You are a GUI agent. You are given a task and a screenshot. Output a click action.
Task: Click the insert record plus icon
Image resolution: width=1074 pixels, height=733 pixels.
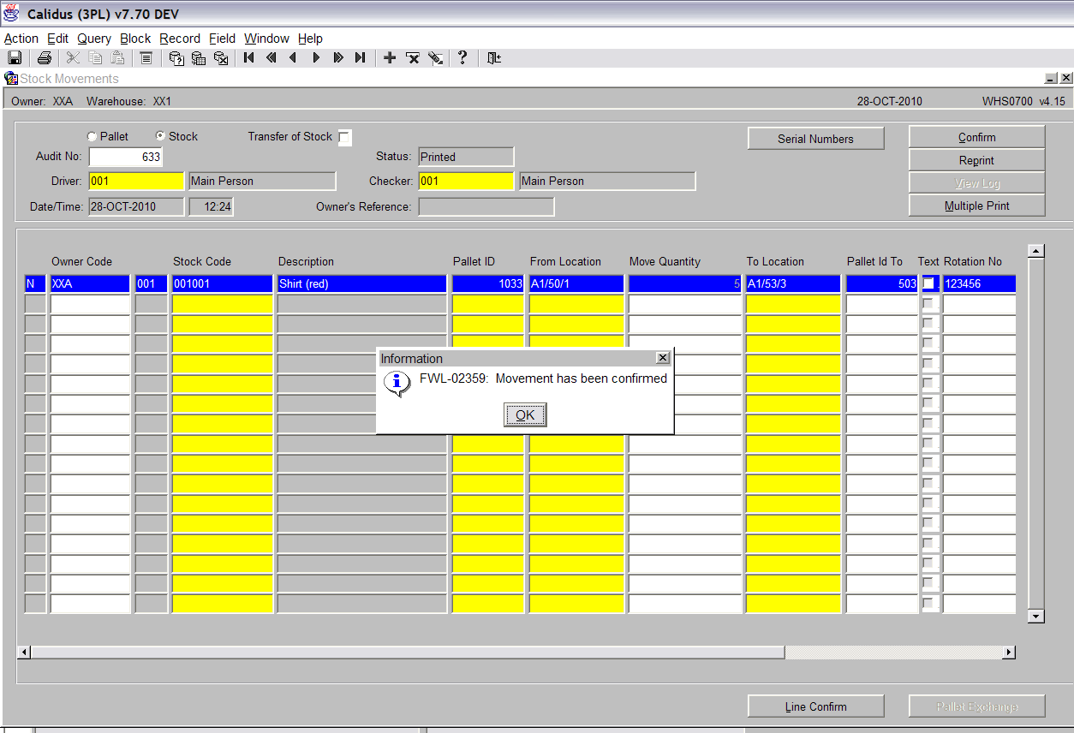tap(390, 57)
